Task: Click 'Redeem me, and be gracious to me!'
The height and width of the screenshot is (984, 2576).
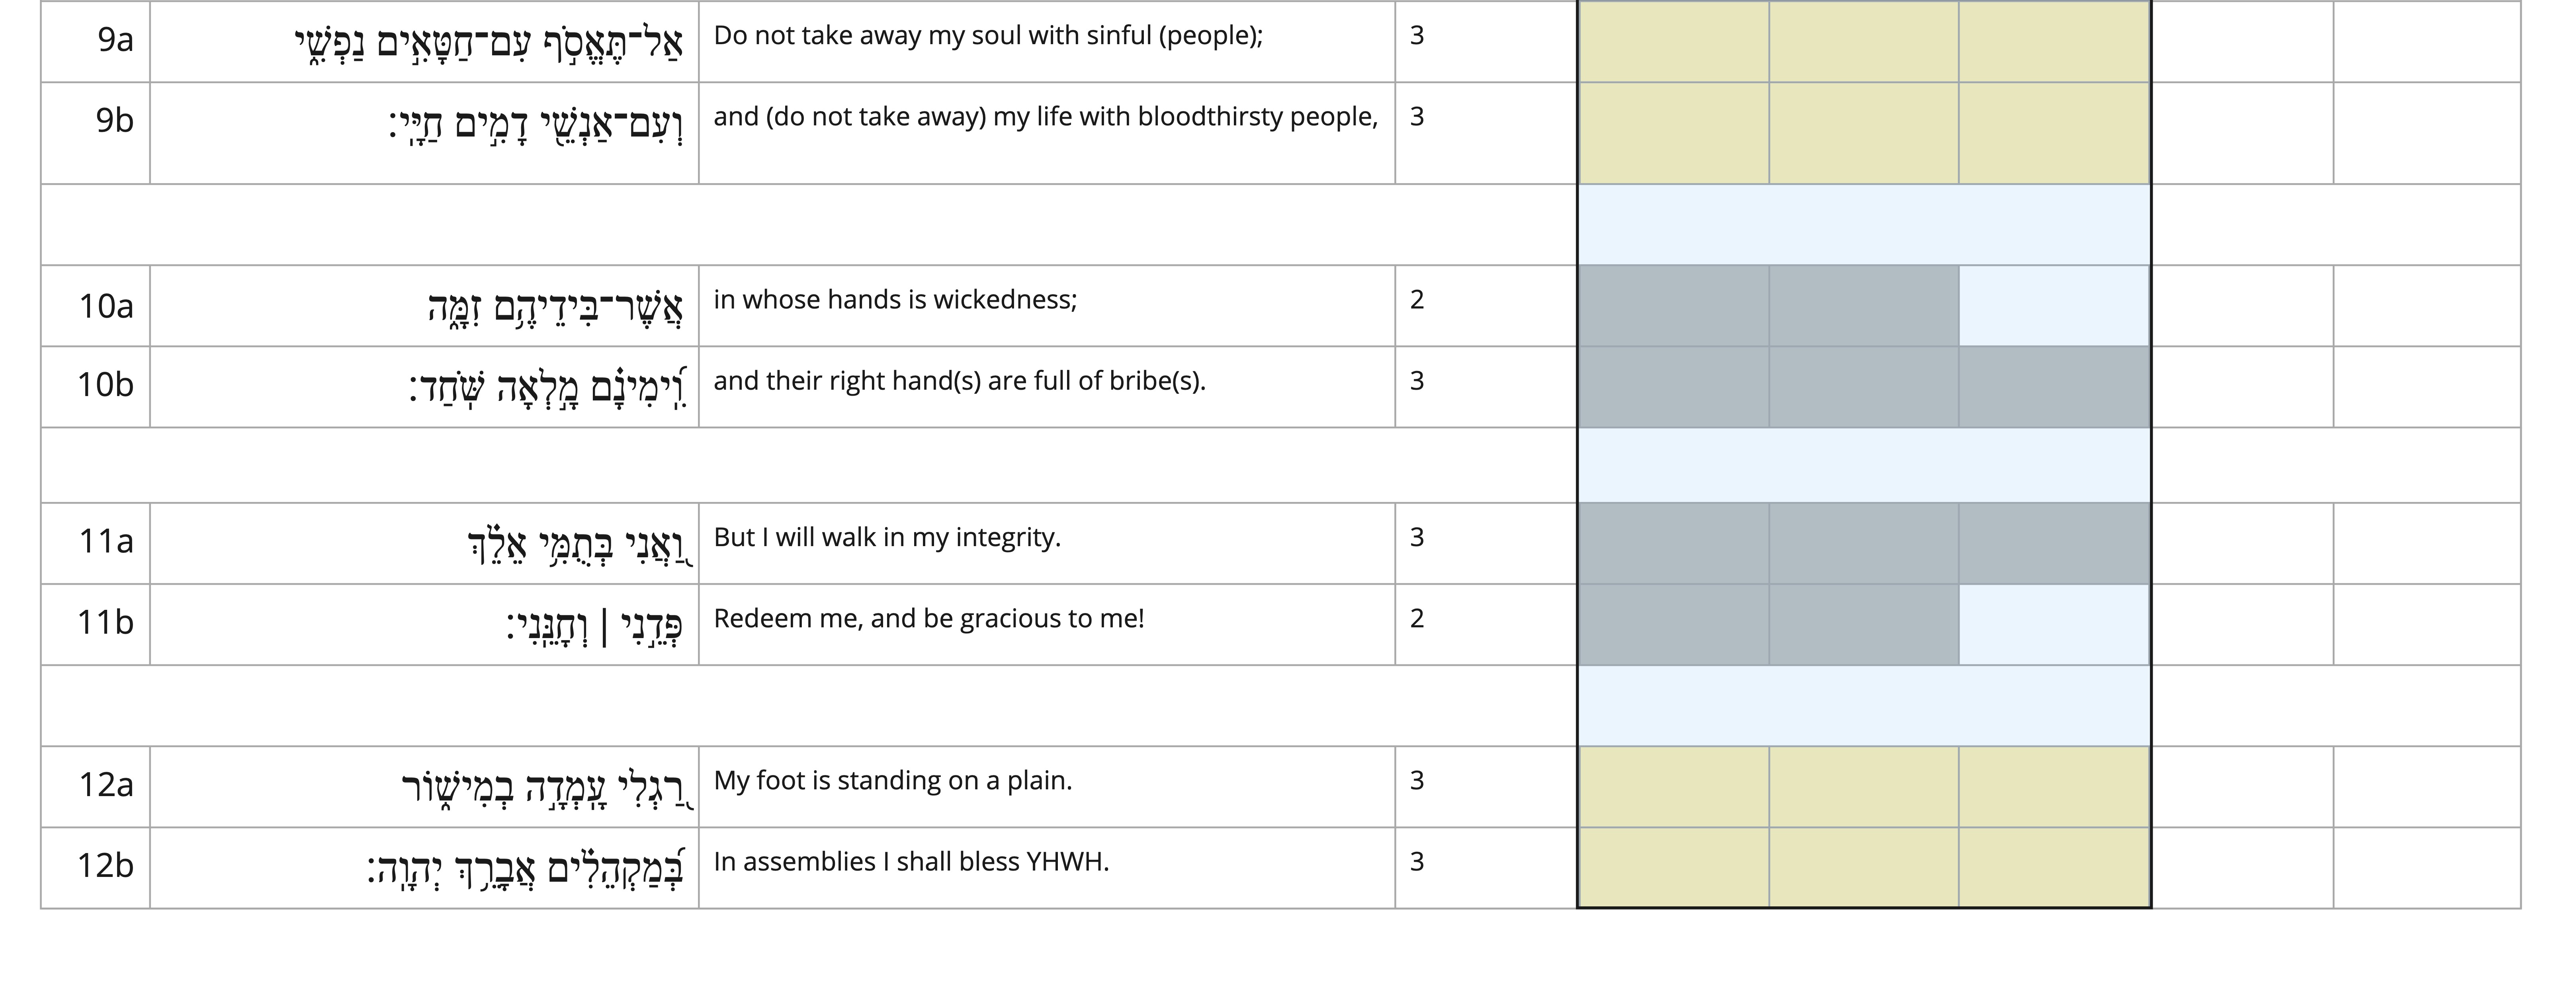Action: [929, 618]
